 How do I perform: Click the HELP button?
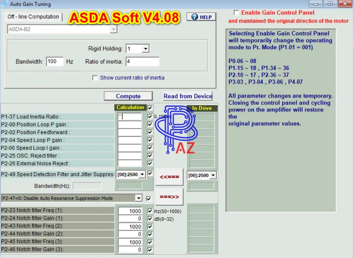coord(201,17)
